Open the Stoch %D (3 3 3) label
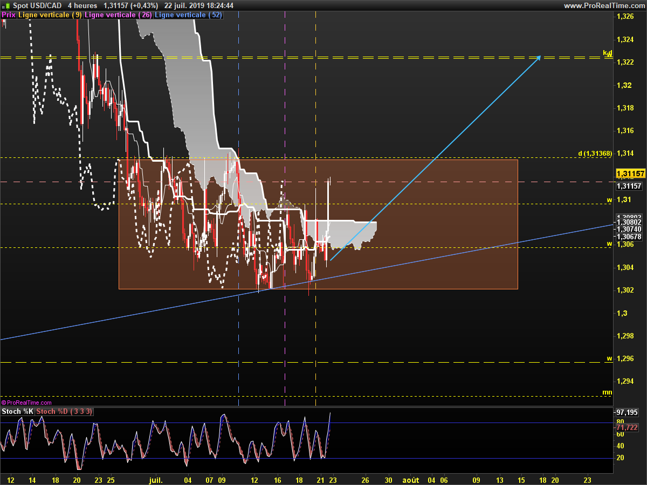 click(x=64, y=412)
